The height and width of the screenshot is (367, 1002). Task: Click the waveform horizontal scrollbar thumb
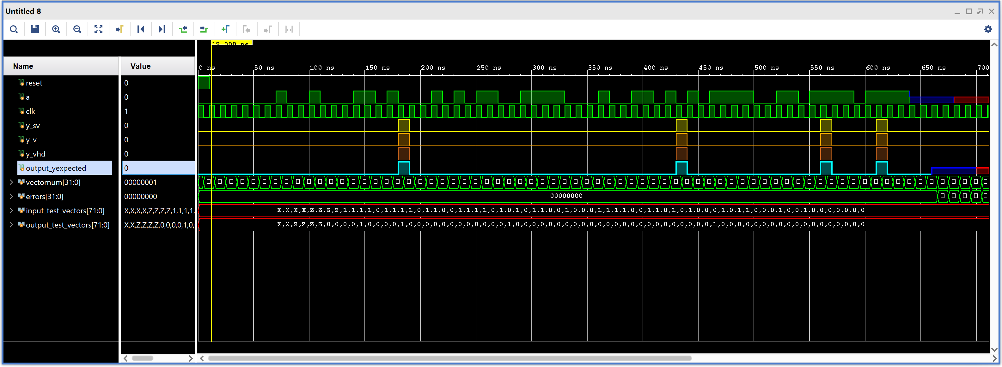[449, 358]
